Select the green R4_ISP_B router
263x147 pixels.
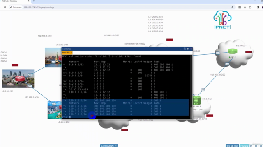pyautogui.click(x=196, y=100)
